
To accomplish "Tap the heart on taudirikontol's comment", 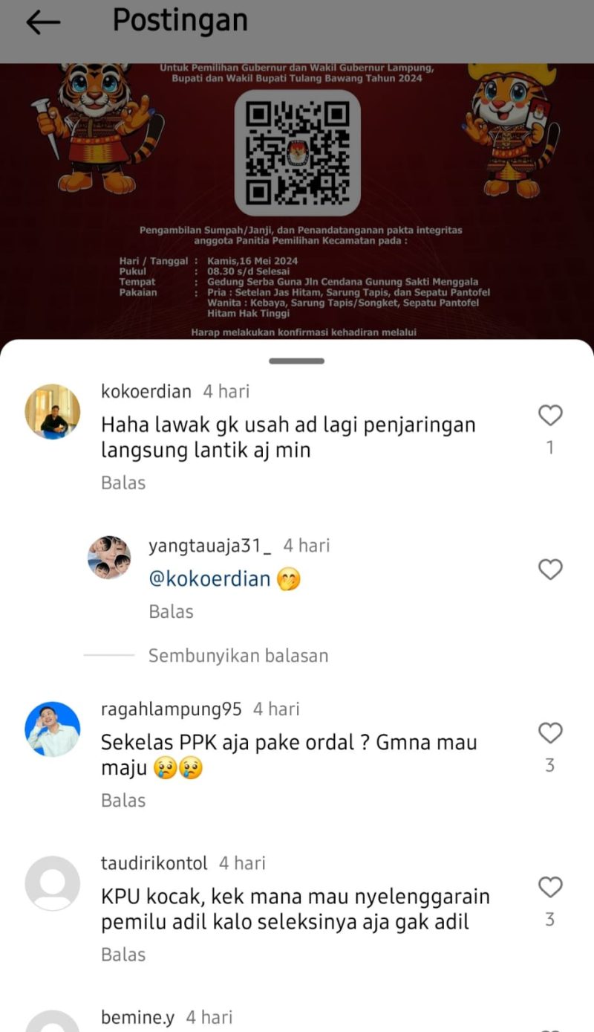I will [x=550, y=887].
